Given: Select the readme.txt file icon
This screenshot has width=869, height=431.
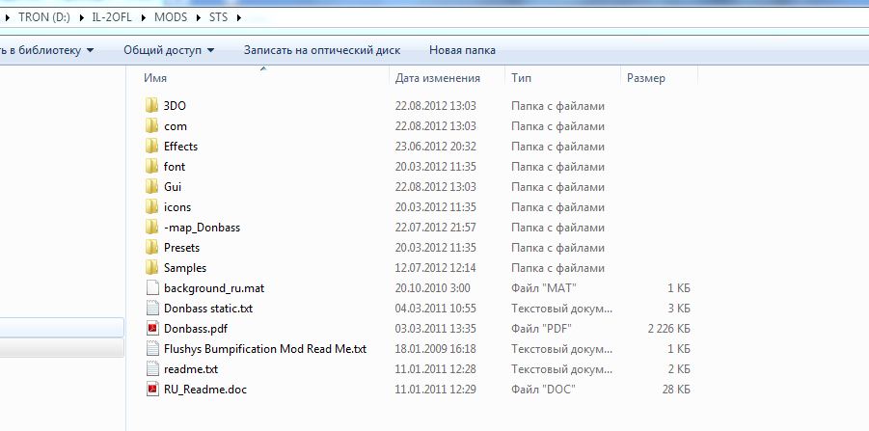Looking at the screenshot, I should [152, 369].
